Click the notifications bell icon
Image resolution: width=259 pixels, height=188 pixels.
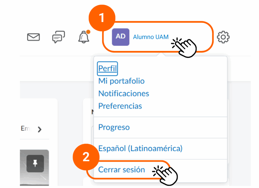[x=84, y=37]
